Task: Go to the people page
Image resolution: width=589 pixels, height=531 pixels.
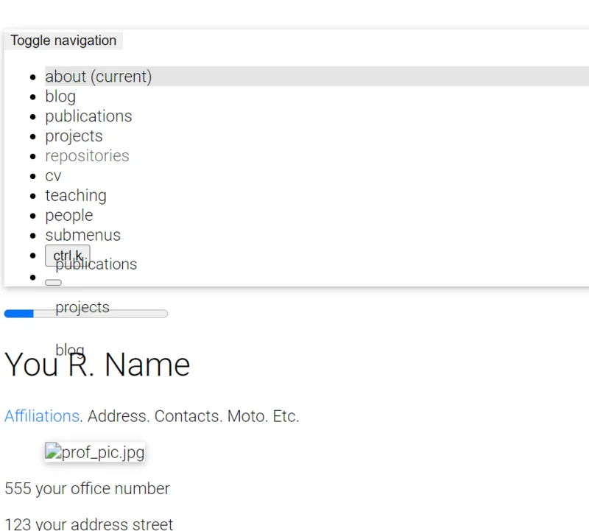Action: (69, 216)
